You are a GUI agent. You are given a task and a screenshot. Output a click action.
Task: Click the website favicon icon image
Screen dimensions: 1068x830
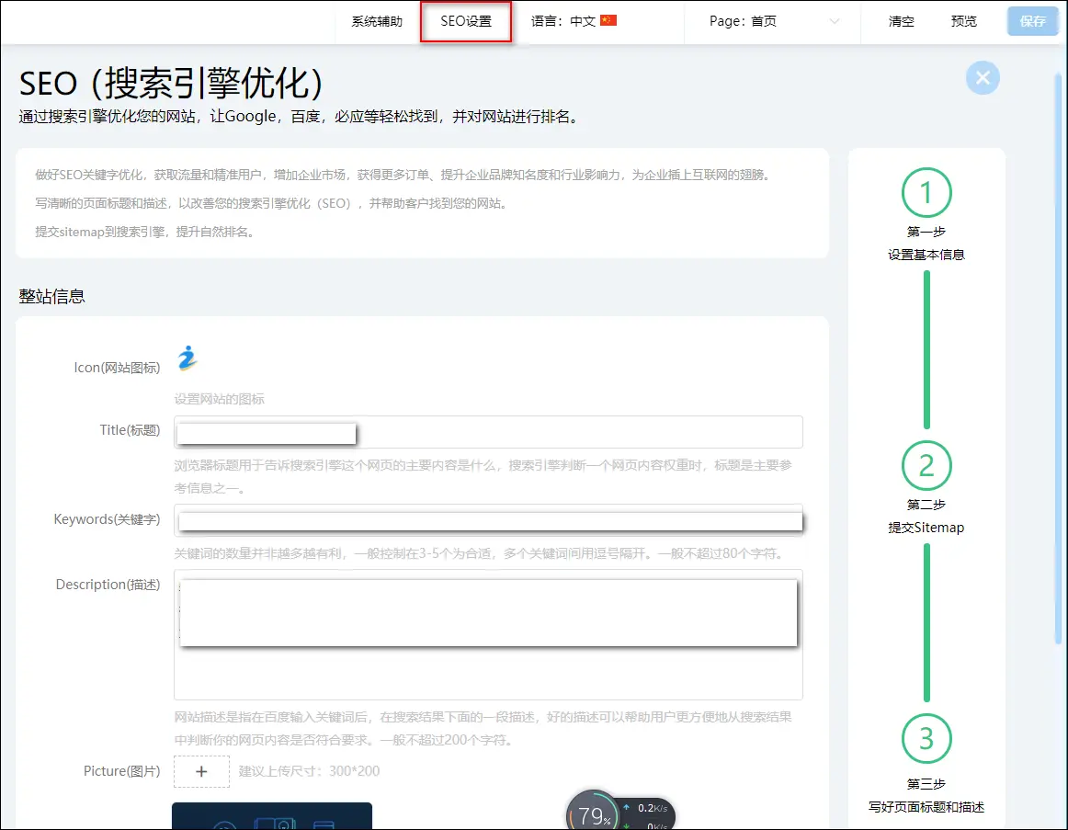(187, 358)
